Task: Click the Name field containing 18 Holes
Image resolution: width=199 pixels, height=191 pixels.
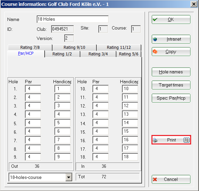Action: click(x=72, y=19)
